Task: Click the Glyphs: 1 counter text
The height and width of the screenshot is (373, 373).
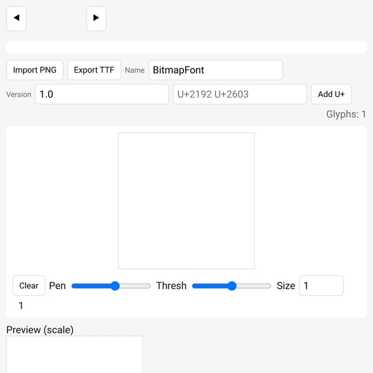Action: (346, 114)
